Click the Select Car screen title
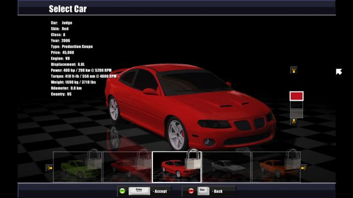This screenshot has height=198, width=353. (x=68, y=9)
